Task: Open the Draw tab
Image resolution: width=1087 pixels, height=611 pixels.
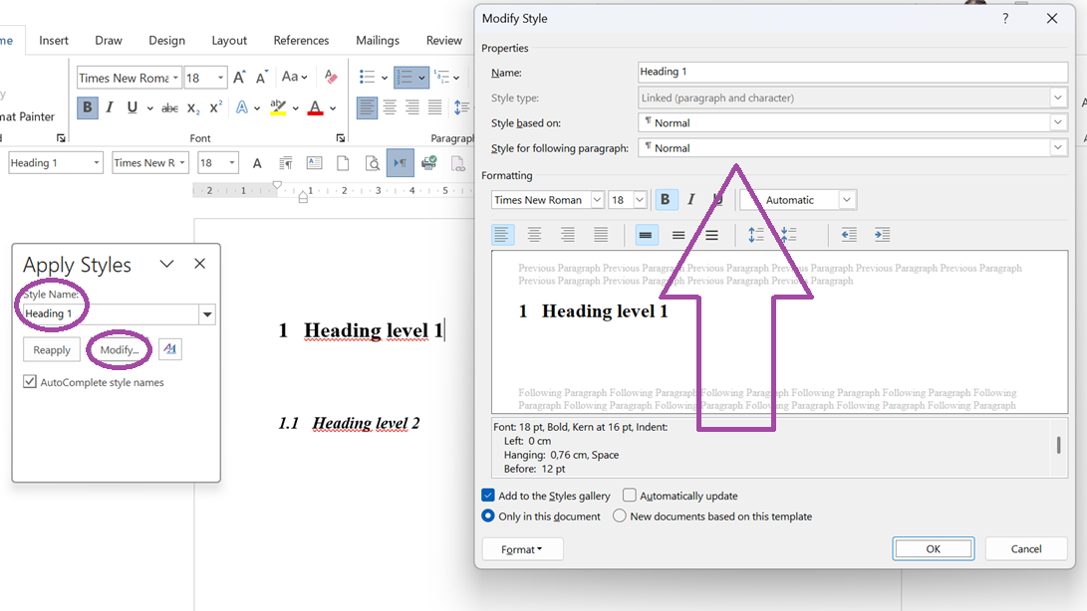Action: click(x=109, y=40)
